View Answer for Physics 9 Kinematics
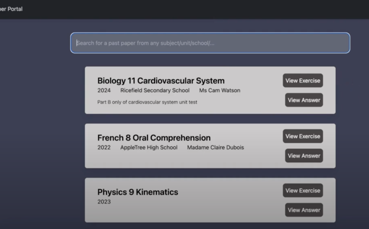 [304, 210]
